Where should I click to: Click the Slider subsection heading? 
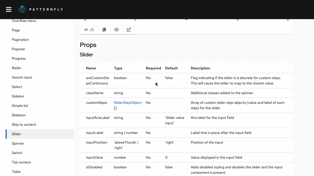(87, 55)
